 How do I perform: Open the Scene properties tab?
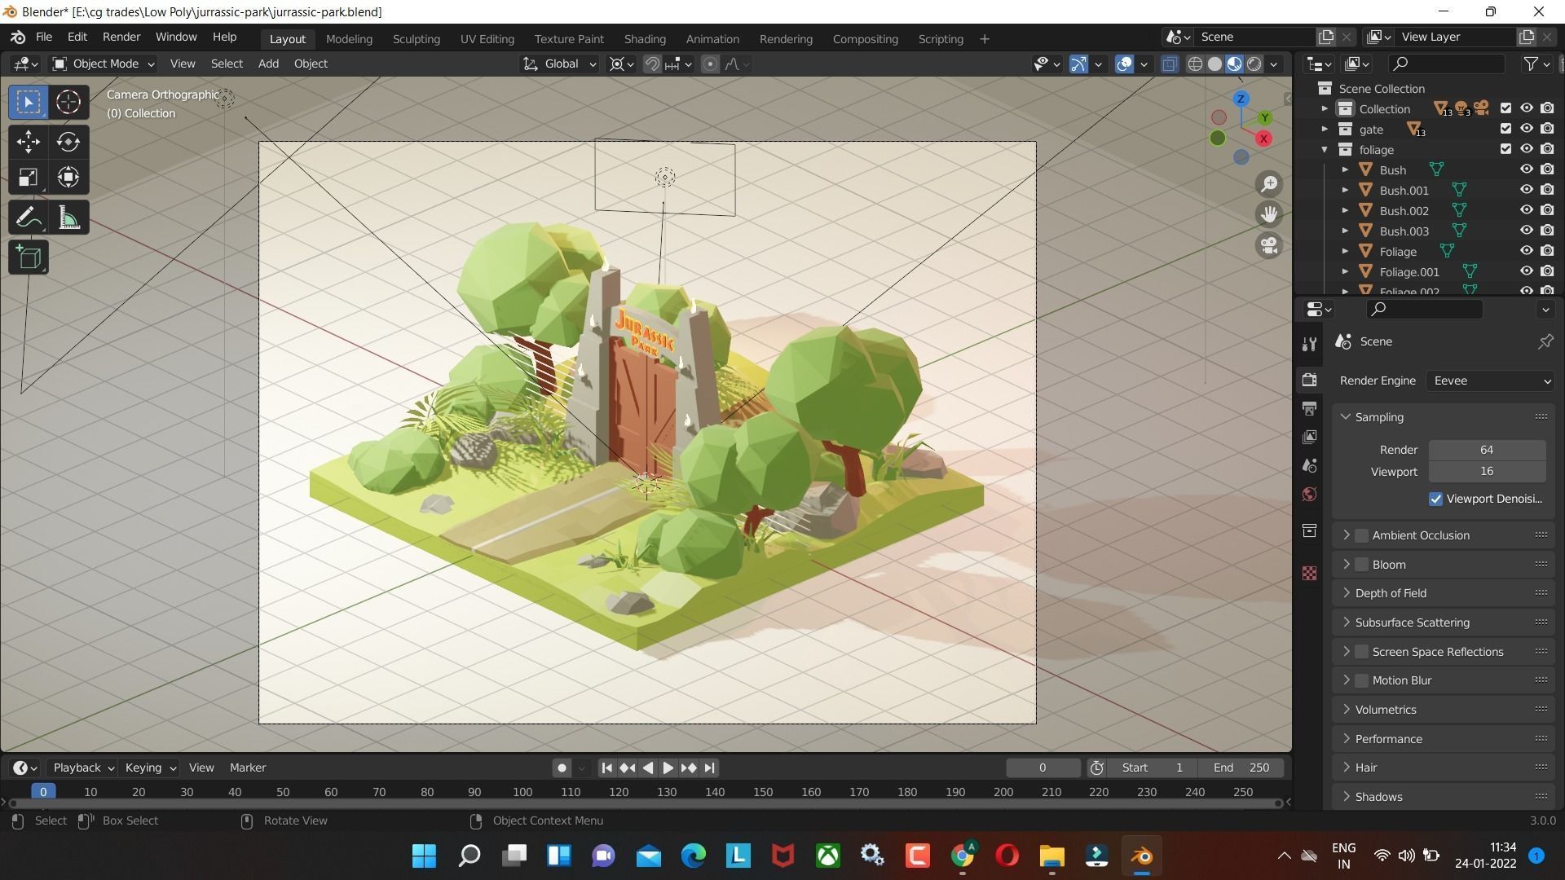1310,465
